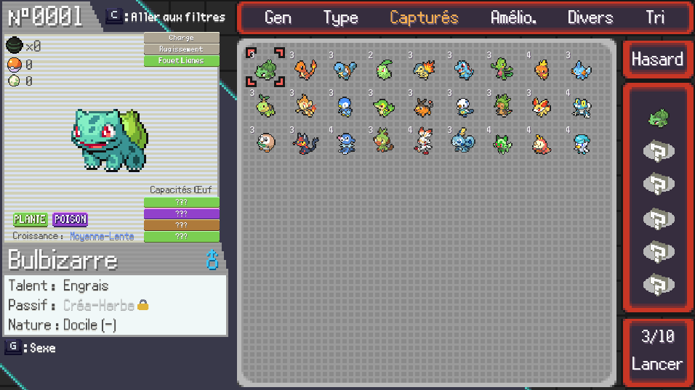The height and width of the screenshot is (390, 695).
Task: Open the Divers filter tab
Action: [x=590, y=17]
